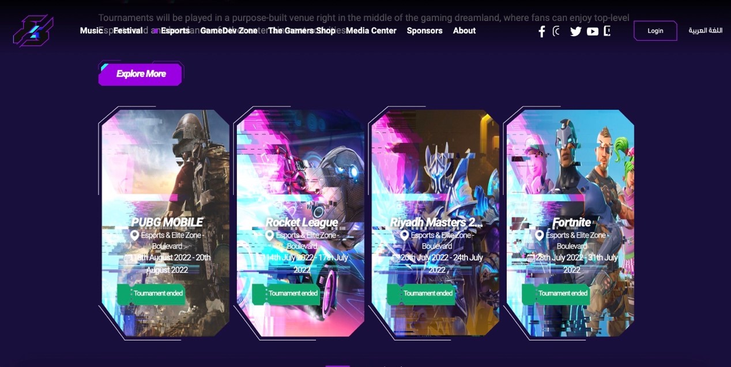Viewport: 731px width, 367px height.
Task: Click Tournament ended on Fortnite card
Action: click(x=556, y=293)
